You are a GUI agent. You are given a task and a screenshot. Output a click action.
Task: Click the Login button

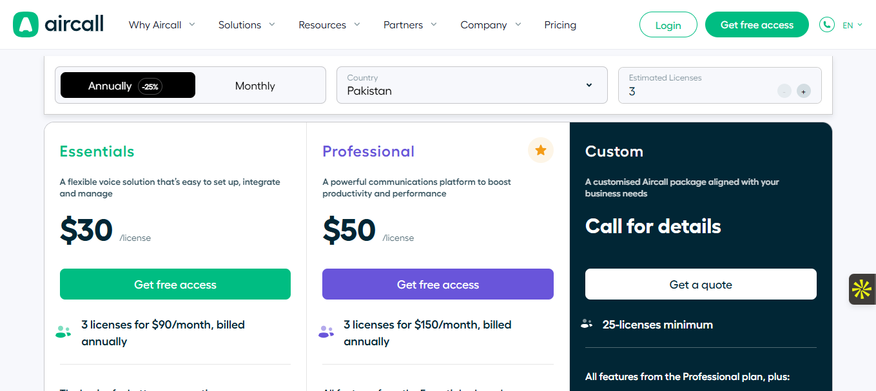[668, 25]
